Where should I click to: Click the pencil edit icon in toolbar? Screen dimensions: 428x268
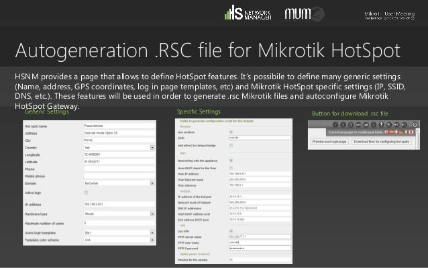coord(335,124)
